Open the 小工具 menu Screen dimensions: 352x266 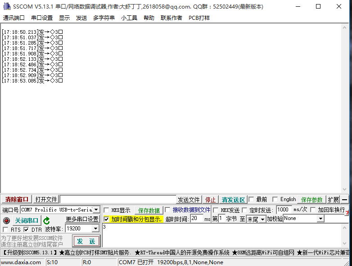[129, 18]
